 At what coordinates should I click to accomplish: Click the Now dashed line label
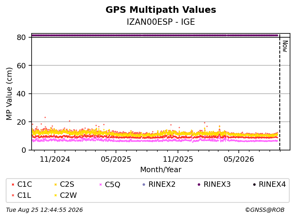click(x=285, y=46)
